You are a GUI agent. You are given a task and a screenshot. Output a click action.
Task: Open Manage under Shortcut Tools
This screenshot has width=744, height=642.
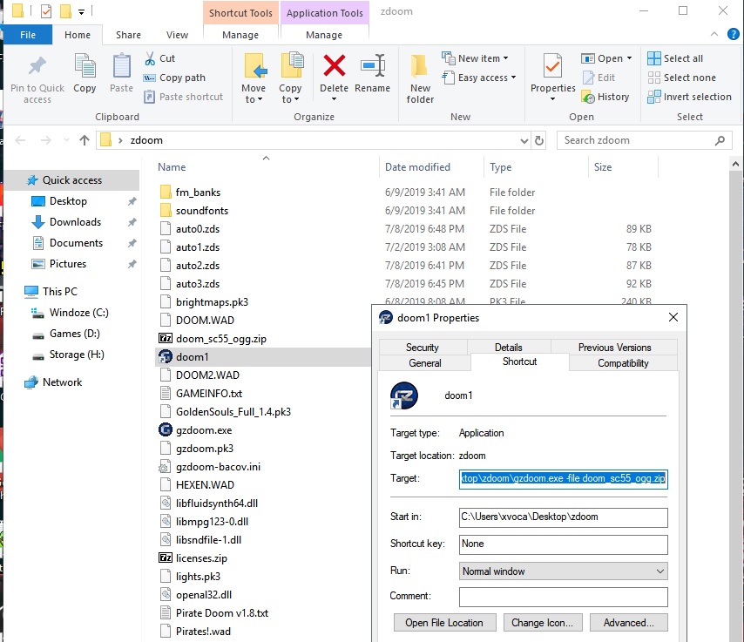pos(240,35)
